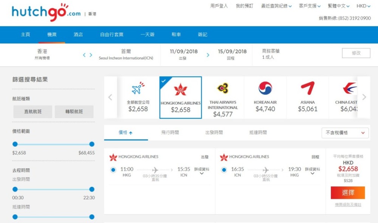Open the recent search records dropdown
This screenshot has height=223, width=378.
tap(276, 6)
